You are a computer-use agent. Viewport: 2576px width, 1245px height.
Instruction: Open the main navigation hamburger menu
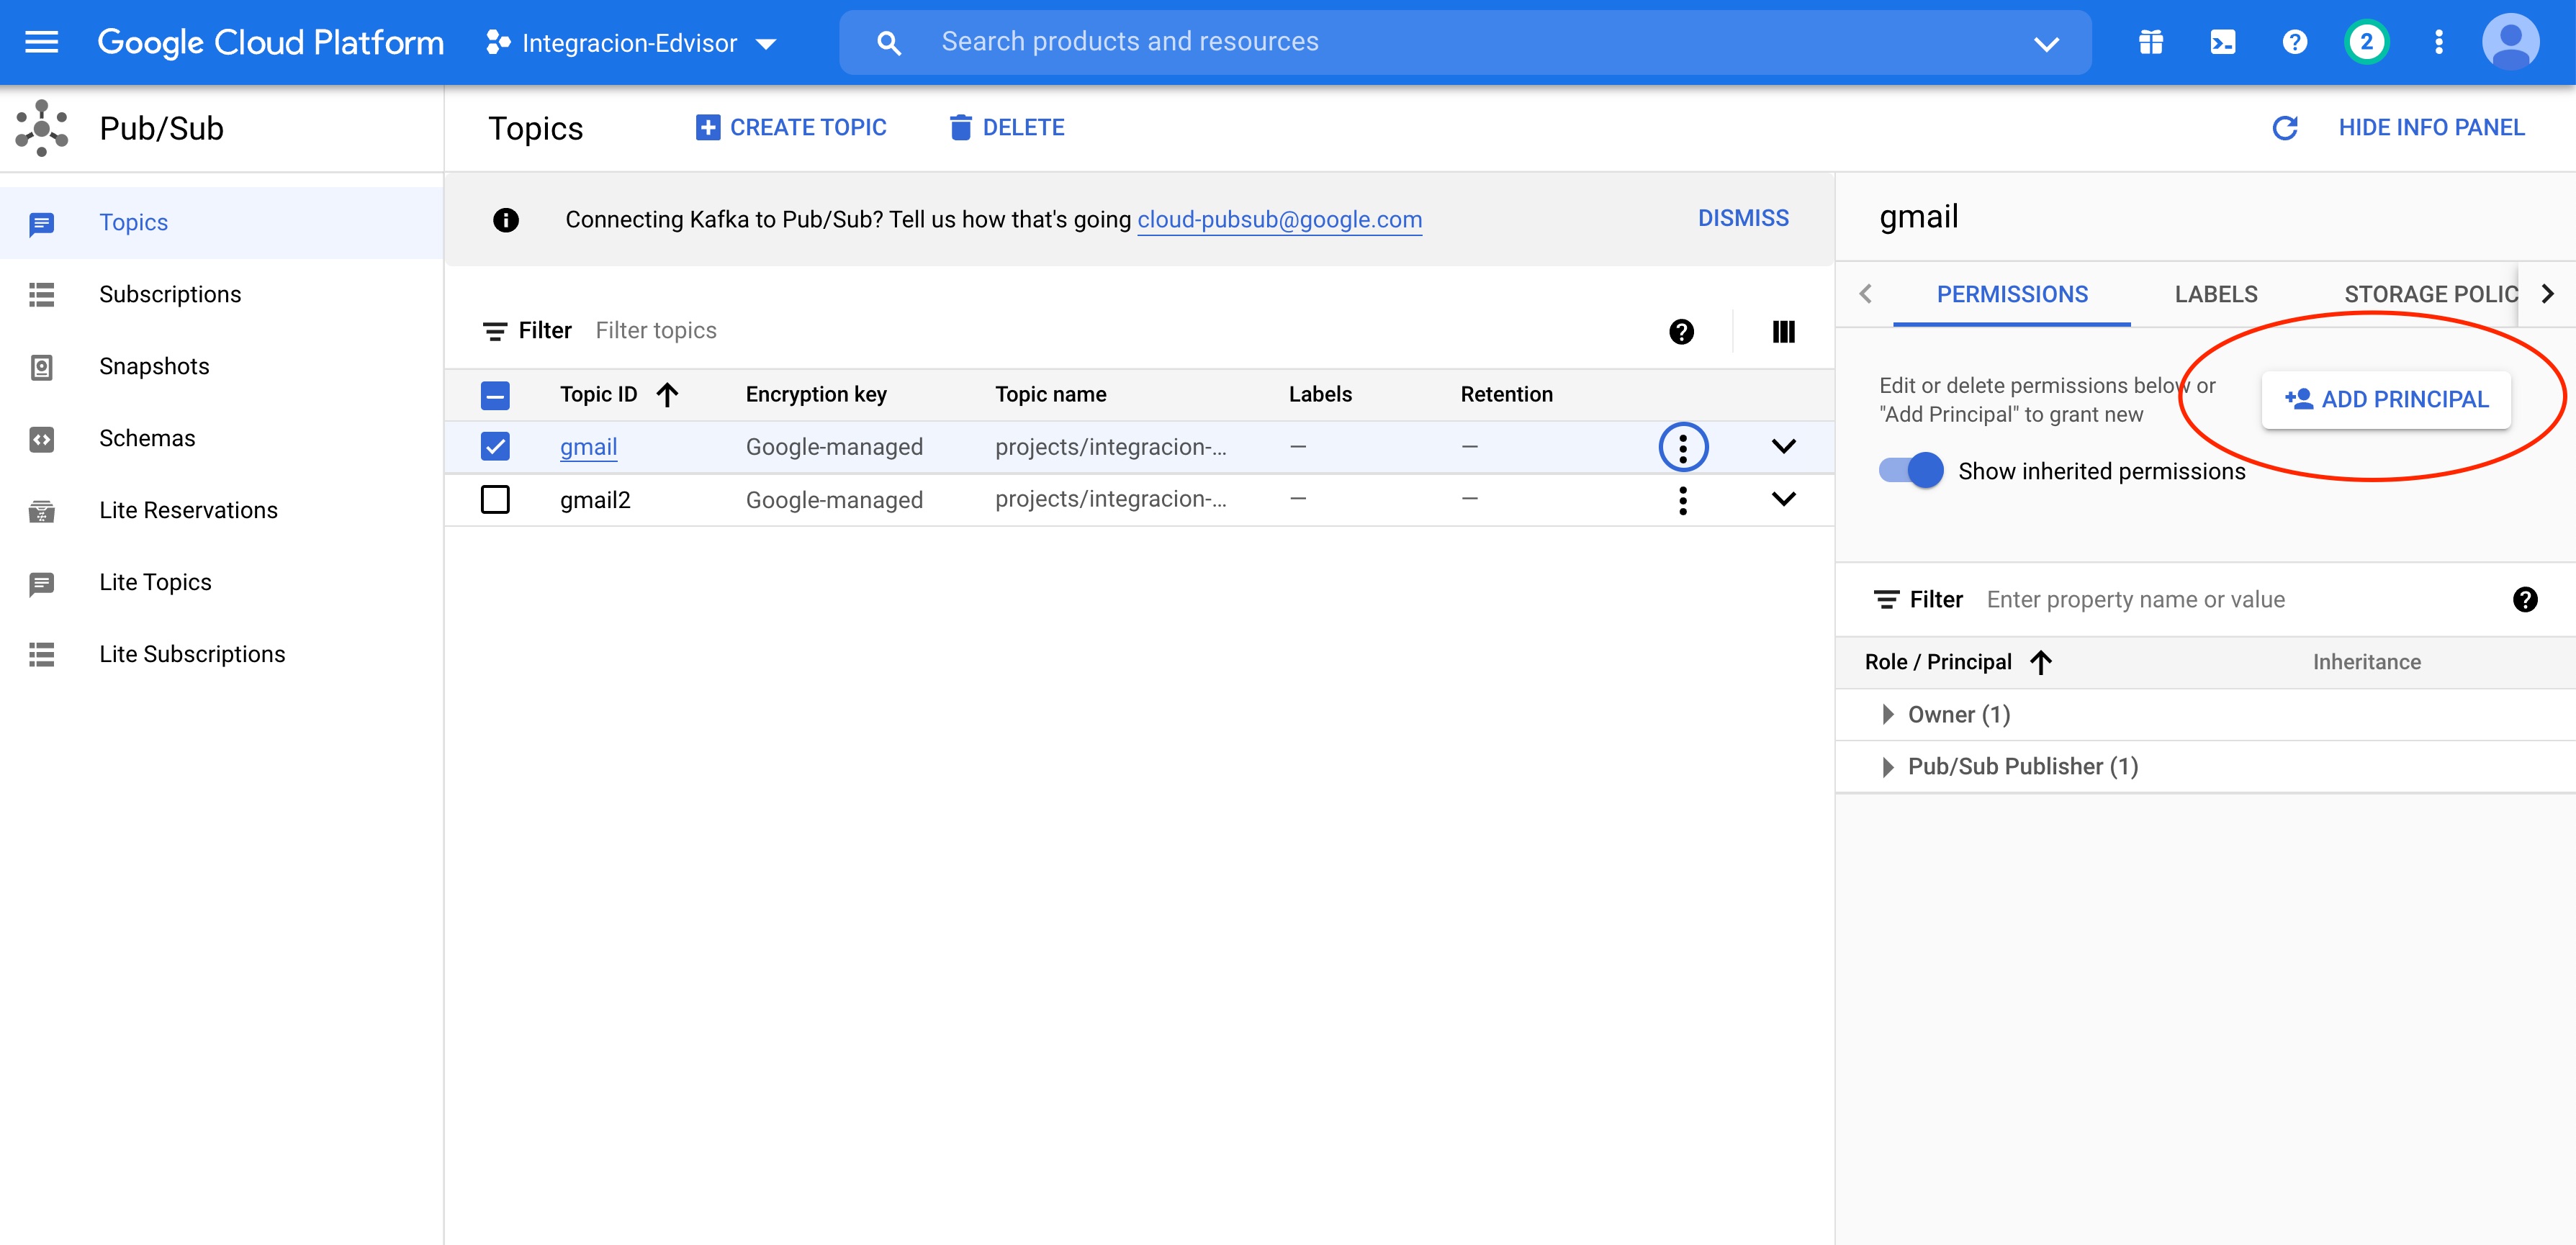click(x=41, y=42)
